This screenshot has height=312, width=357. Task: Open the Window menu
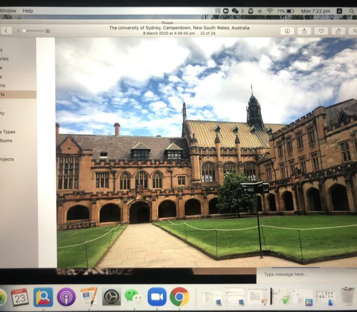tap(8, 11)
